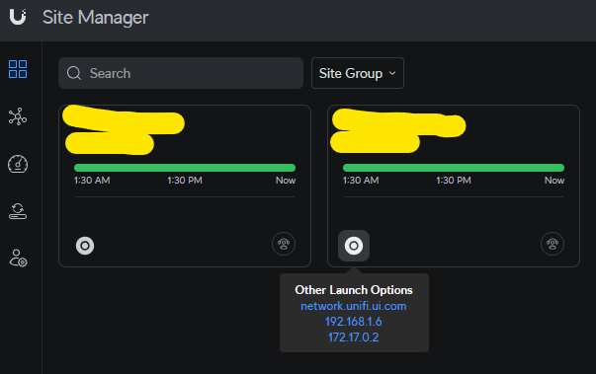Click the magnifier icon in search box
Image resolution: width=596 pixels, height=374 pixels.
point(74,73)
